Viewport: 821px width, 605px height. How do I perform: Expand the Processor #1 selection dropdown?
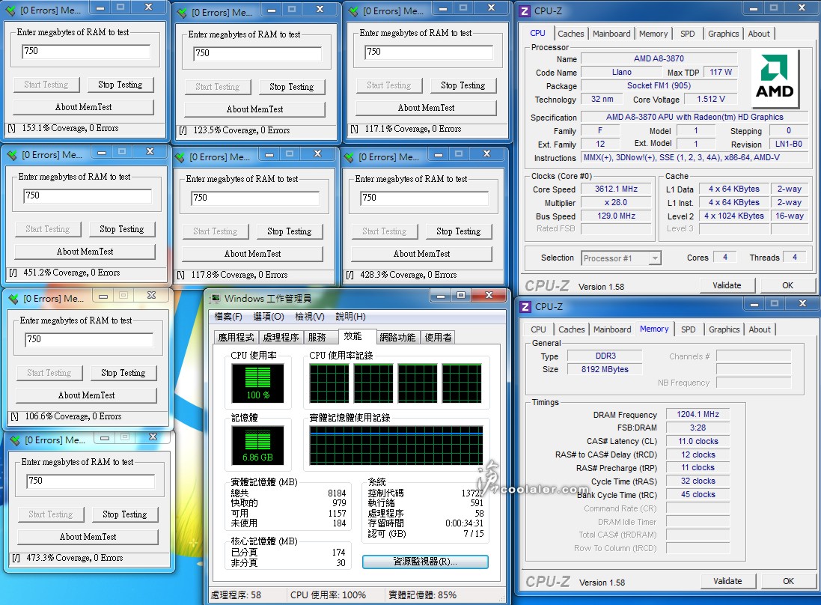[x=655, y=258]
